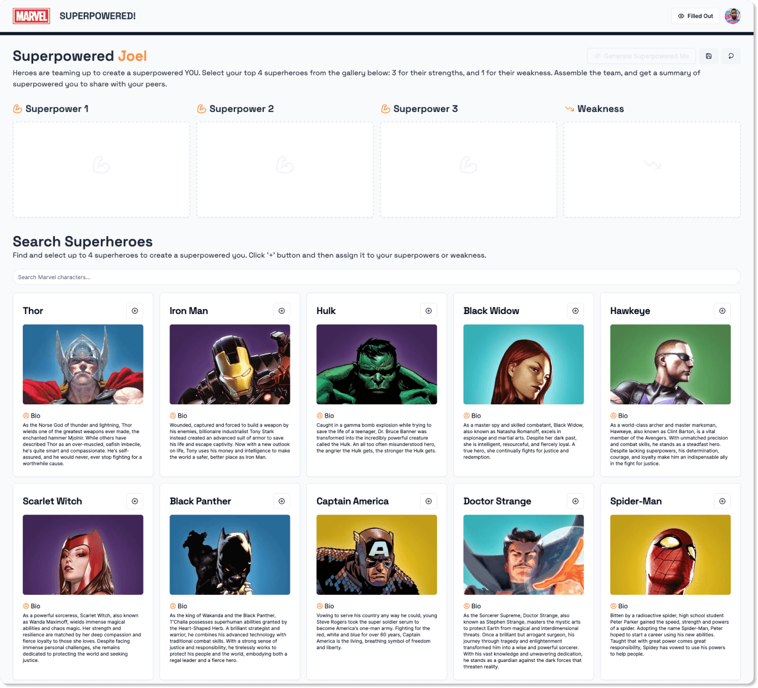Click the Superpower 3 flexed-arm icon
The height and width of the screenshot is (688, 758).
pos(386,109)
